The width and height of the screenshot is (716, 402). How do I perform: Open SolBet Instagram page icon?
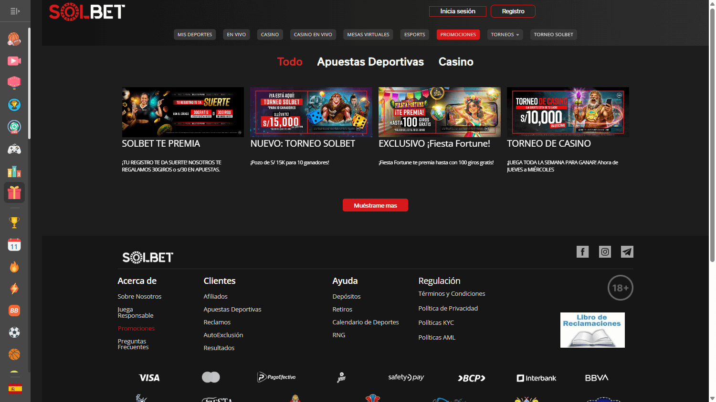coord(605,251)
